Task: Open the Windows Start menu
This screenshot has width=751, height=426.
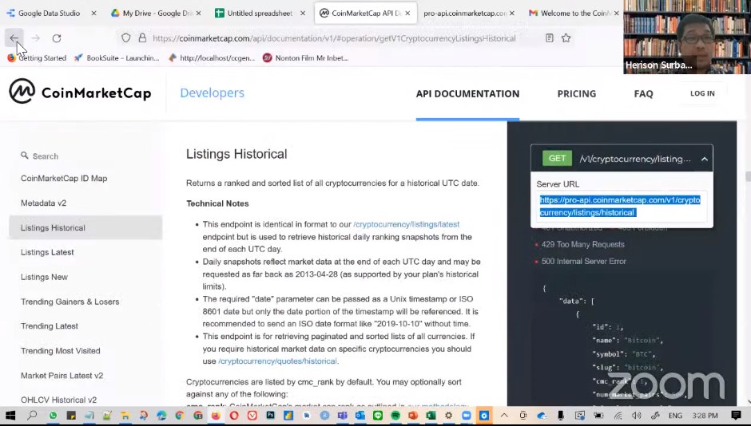Action: coord(10,416)
